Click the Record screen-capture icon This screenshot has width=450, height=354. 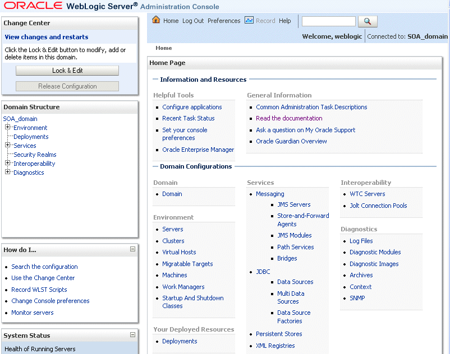[248, 21]
